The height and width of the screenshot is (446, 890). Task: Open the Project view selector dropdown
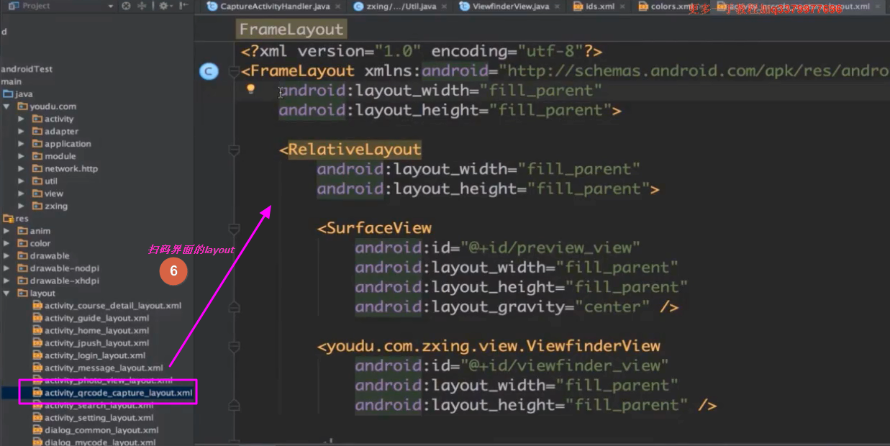pyautogui.click(x=111, y=6)
